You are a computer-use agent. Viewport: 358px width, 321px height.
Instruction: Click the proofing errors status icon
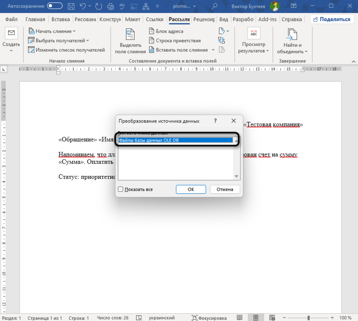(139, 318)
